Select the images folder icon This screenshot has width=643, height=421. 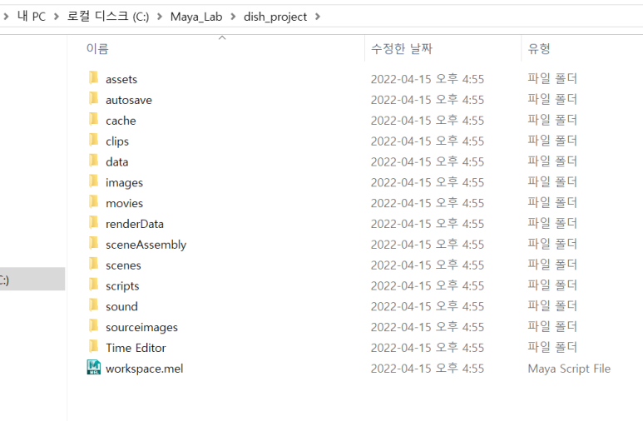pos(93,181)
